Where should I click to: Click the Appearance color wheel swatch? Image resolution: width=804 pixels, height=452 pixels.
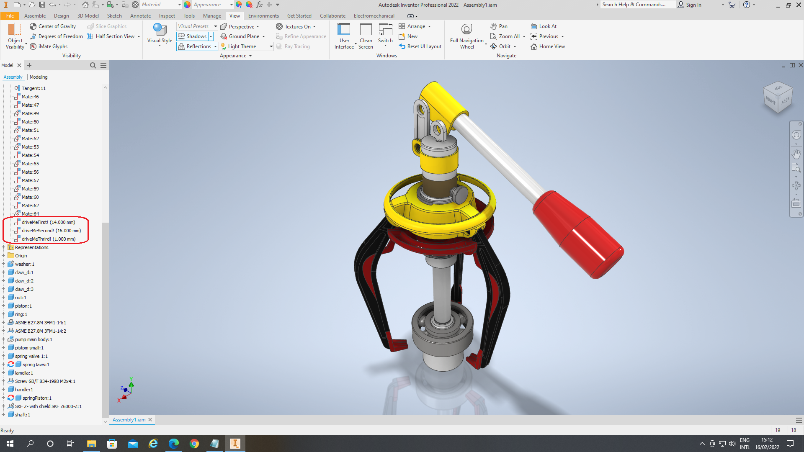point(187,5)
